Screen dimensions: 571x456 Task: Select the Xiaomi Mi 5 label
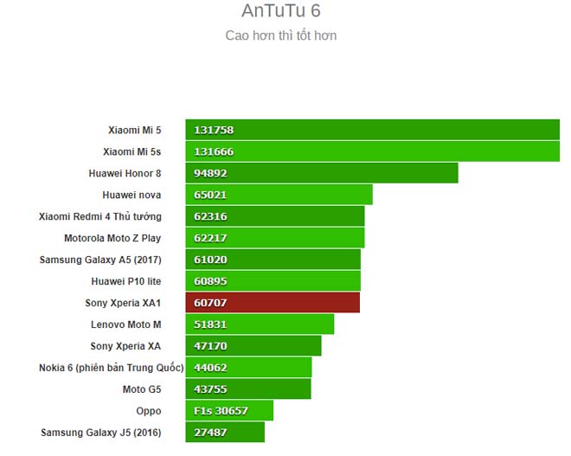pos(134,130)
